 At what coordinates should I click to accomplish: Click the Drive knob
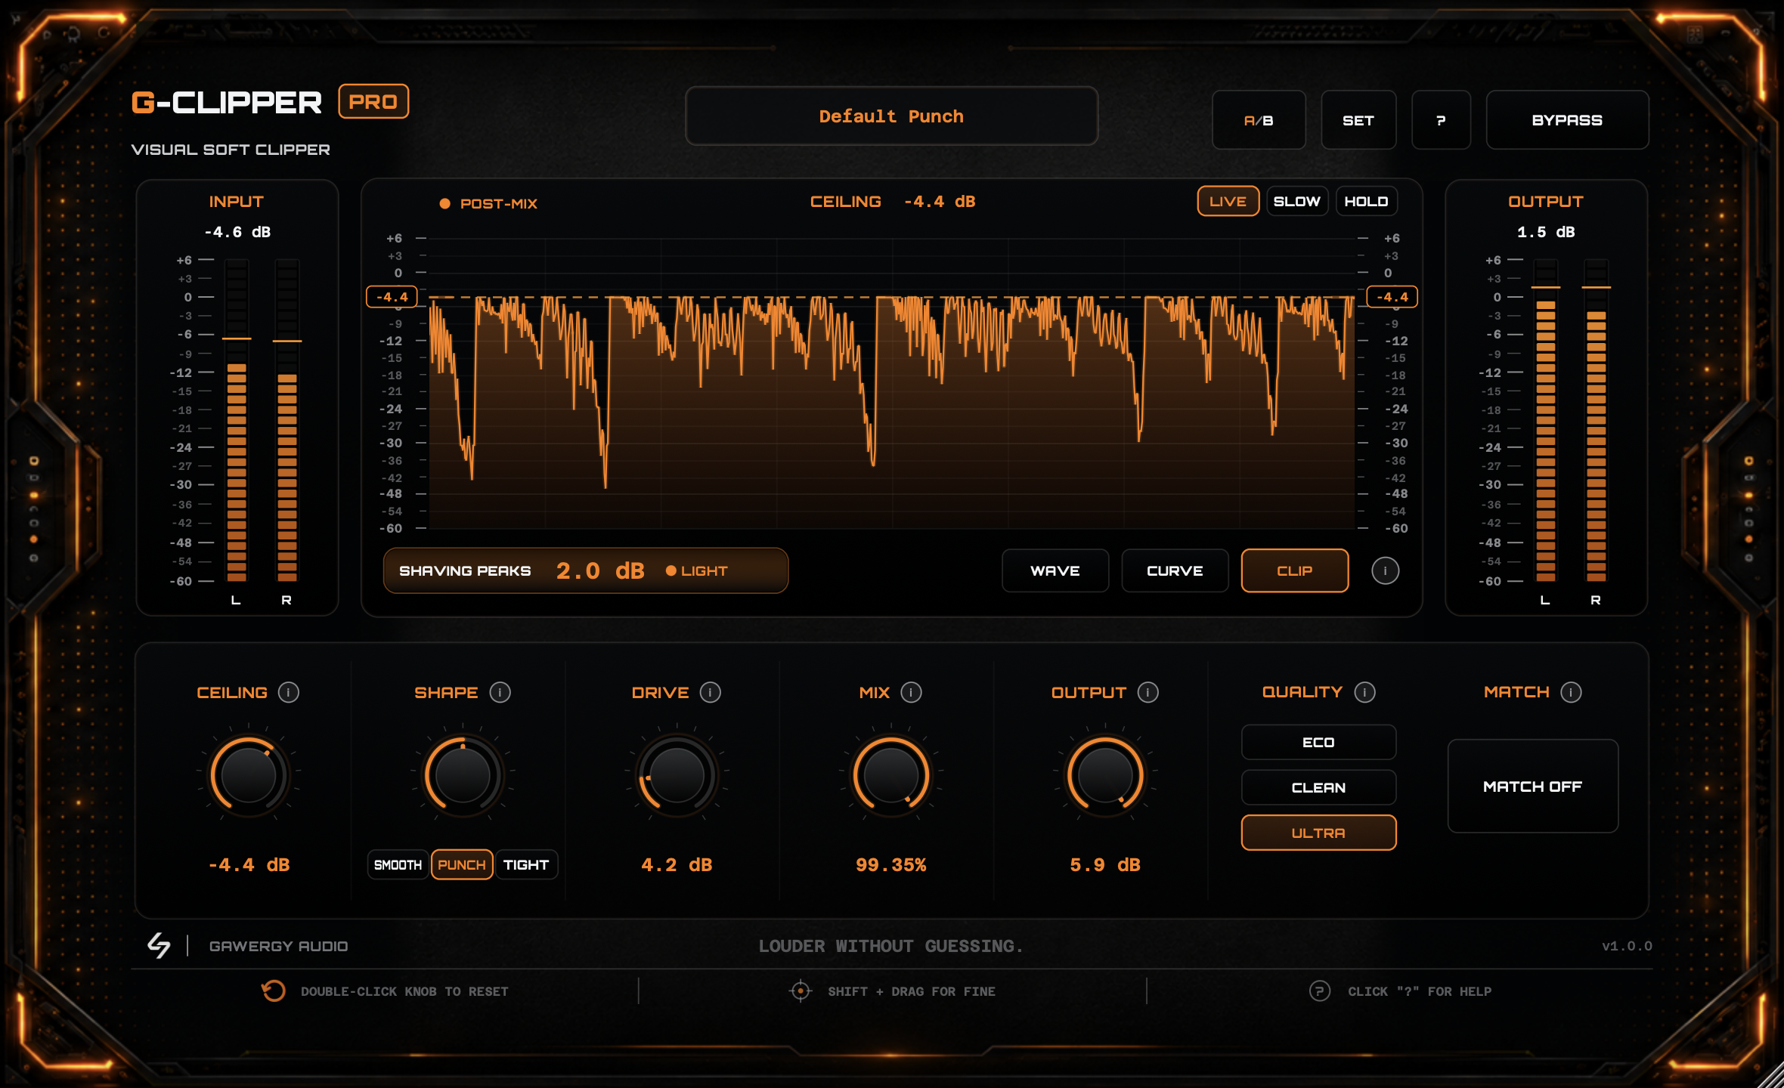(677, 775)
